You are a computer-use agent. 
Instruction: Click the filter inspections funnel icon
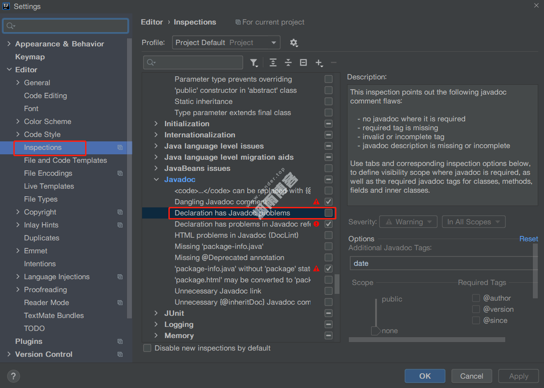point(254,63)
